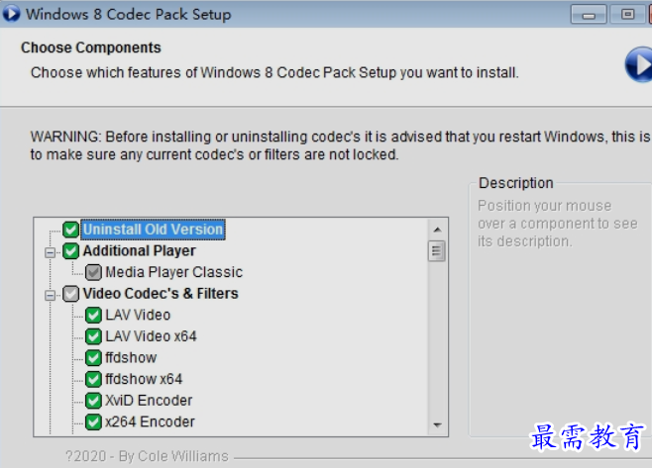The height and width of the screenshot is (468, 652).
Task: Toggle the Uninstall Old Version checkbox
Action: pos(70,230)
